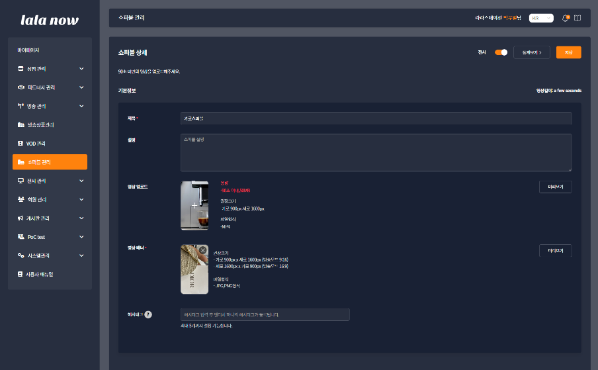This screenshot has width=598, height=370.
Task: Click the hashtag input field
Action: click(265, 314)
